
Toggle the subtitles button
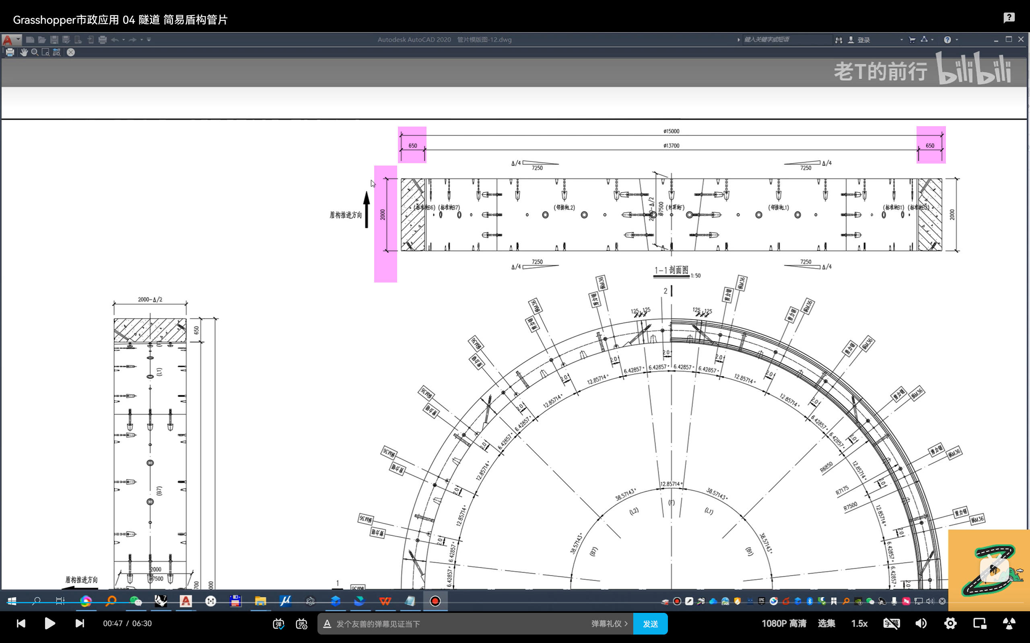point(891,623)
